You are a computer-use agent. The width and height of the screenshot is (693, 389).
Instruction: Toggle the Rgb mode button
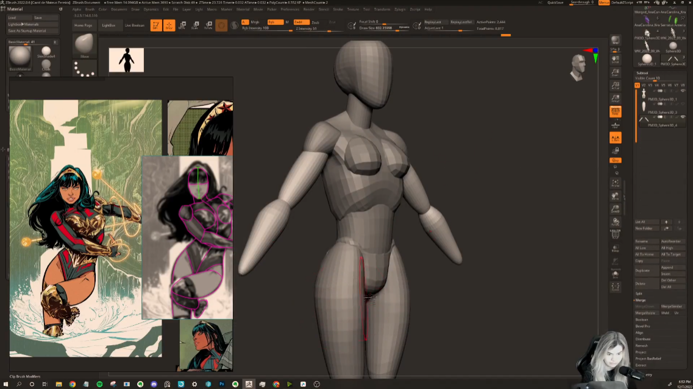coord(275,22)
